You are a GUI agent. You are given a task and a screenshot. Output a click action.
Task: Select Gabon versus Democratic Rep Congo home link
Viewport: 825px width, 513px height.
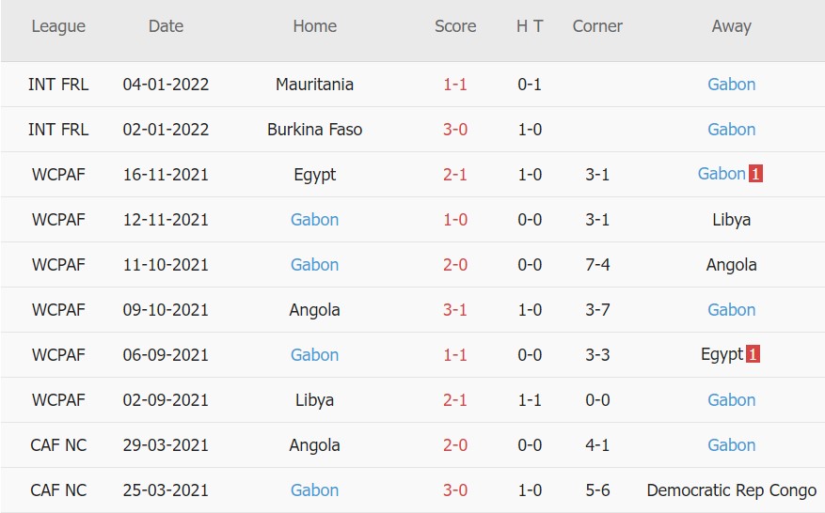pos(314,490)
